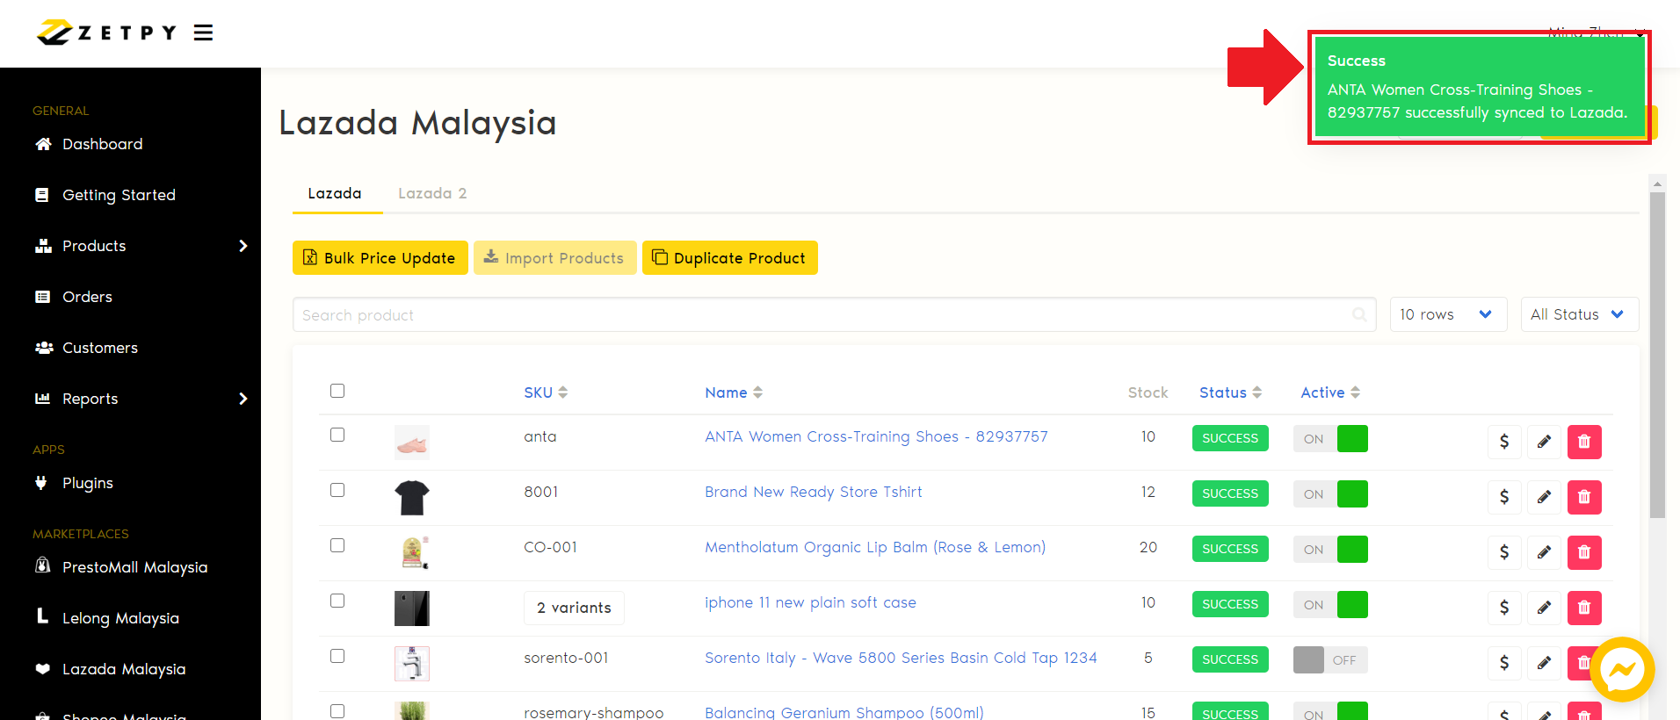Open the 10 rows dropdown

1447,314
